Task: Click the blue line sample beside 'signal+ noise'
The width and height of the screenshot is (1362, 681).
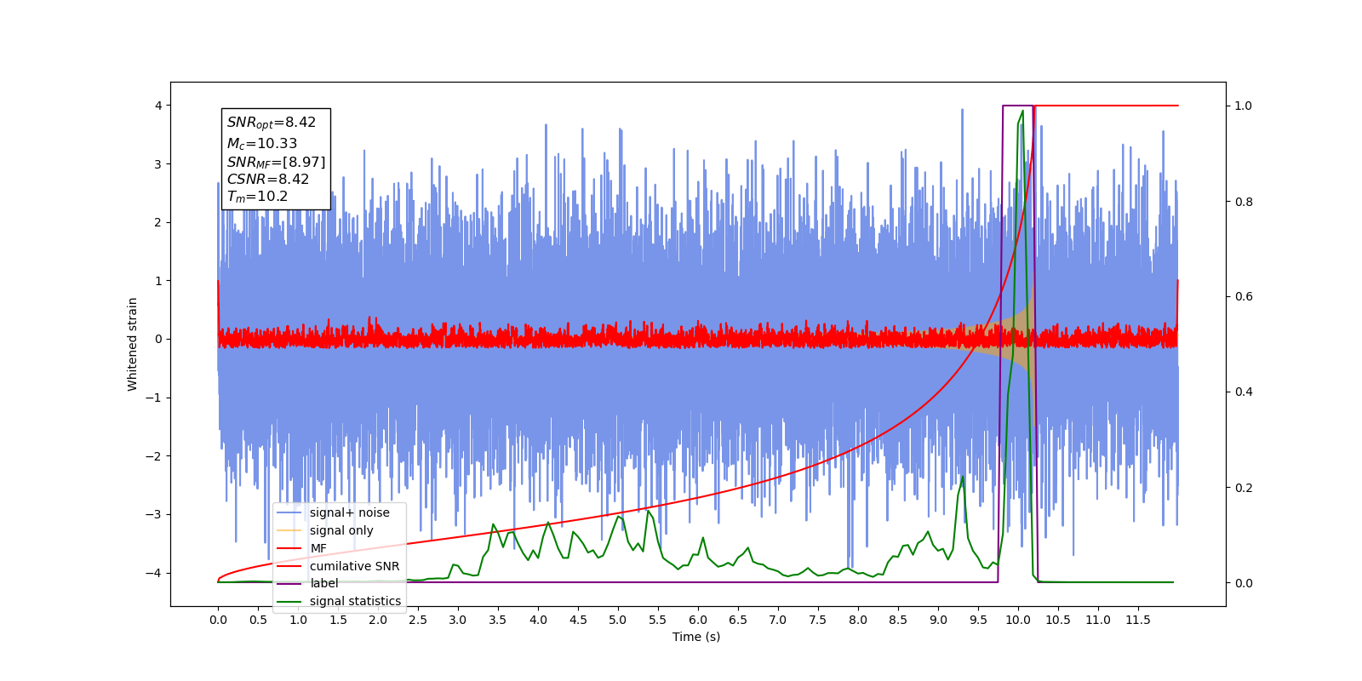Action: [289, 512]
